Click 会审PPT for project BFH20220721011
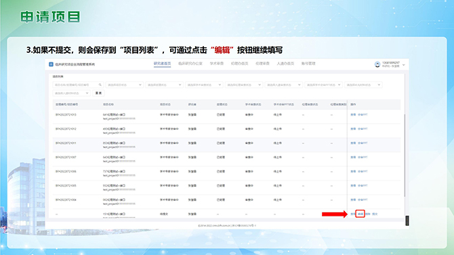 coord(363,143)
